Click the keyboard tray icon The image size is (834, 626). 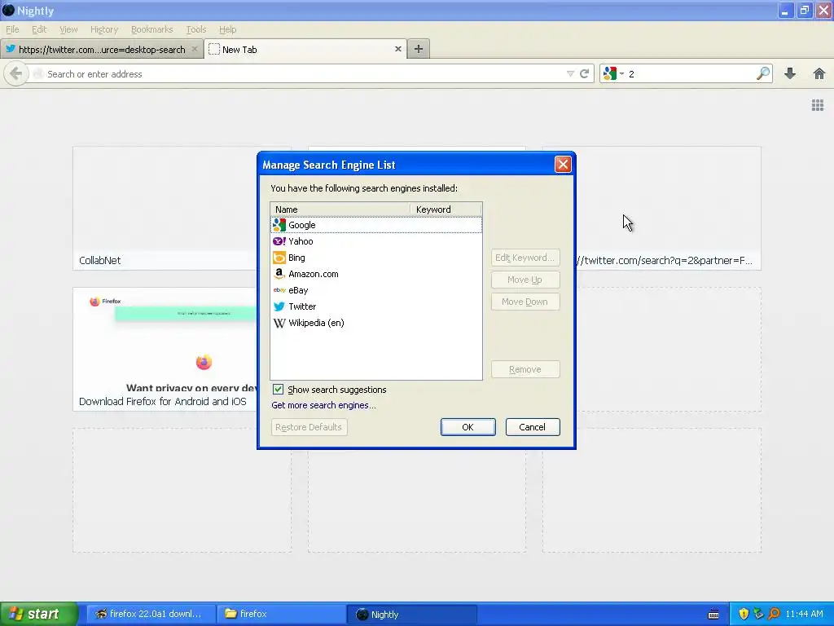coord(713,615)
